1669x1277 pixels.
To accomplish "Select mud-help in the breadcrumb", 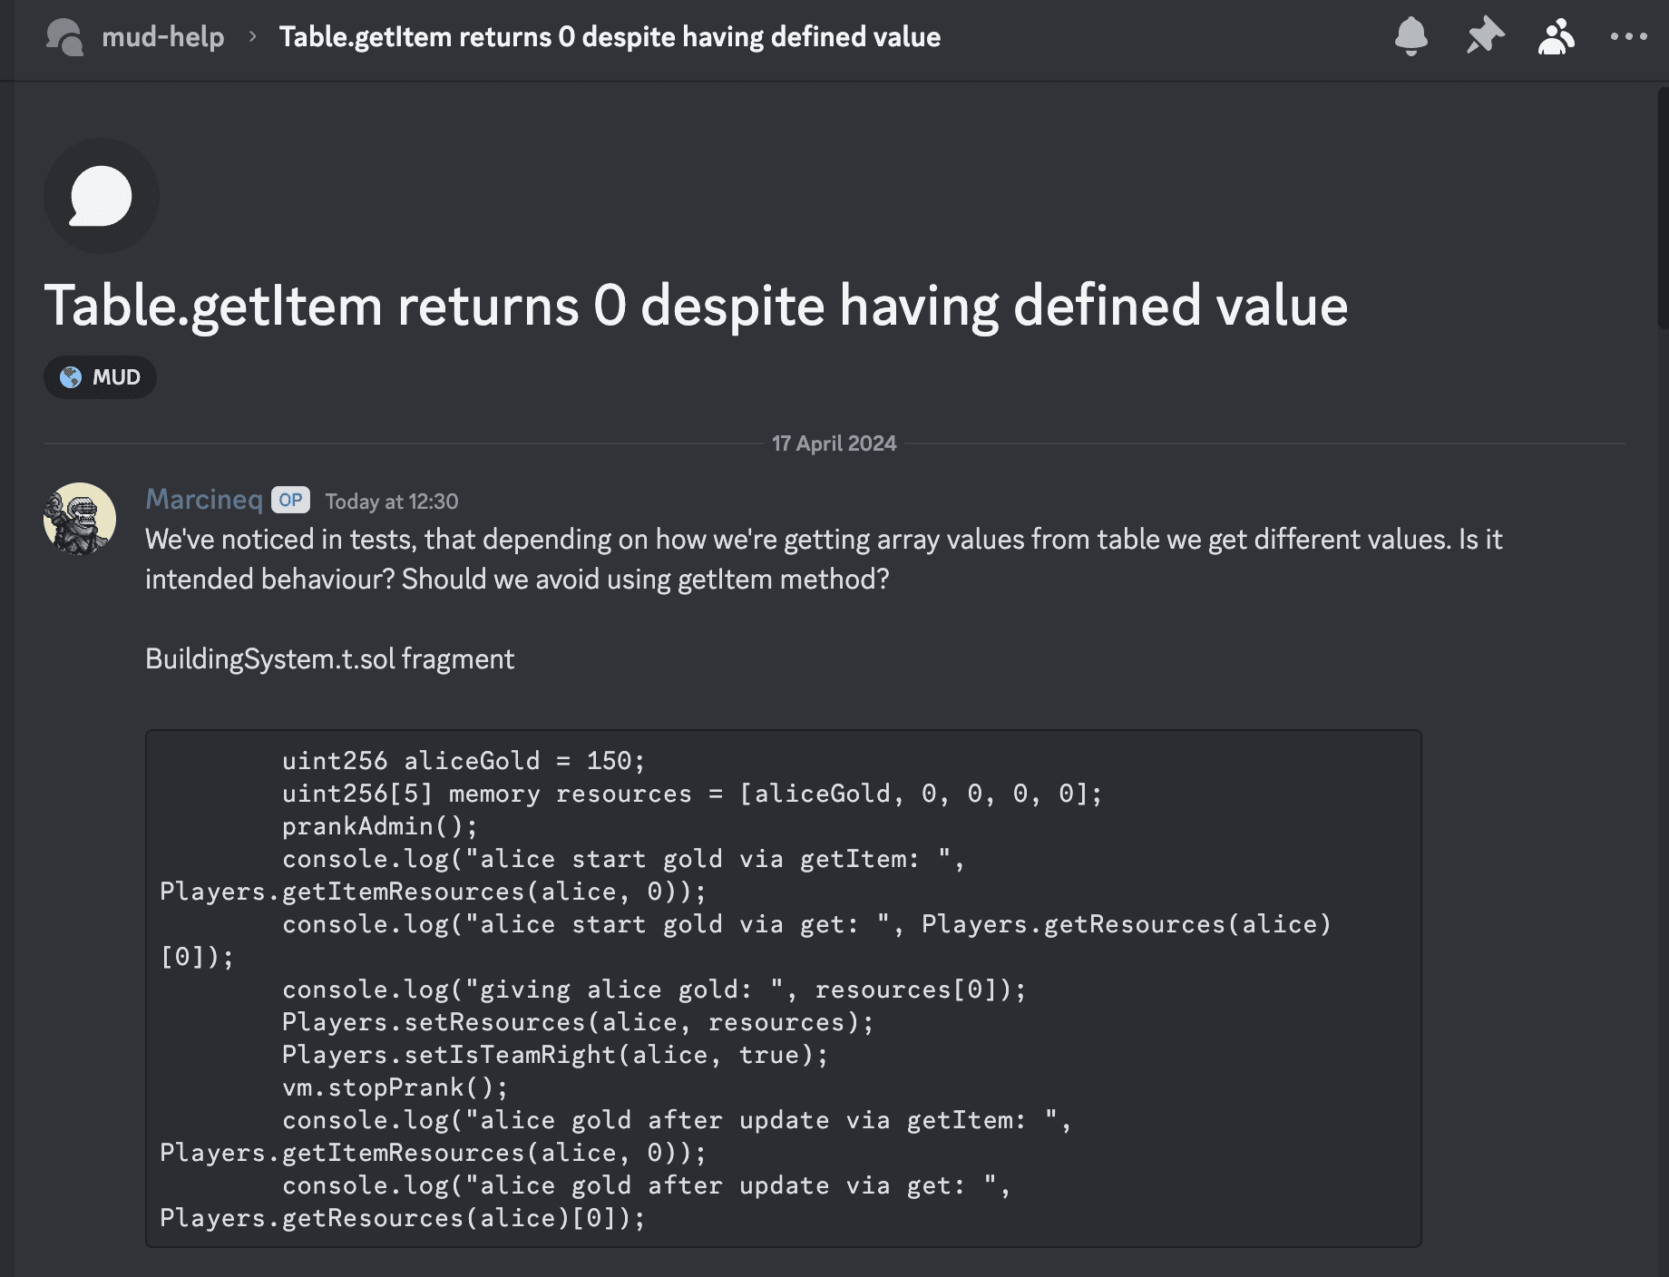I will pos(163,38).
